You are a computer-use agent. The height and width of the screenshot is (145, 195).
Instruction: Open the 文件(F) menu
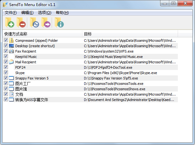coord(11,13)
